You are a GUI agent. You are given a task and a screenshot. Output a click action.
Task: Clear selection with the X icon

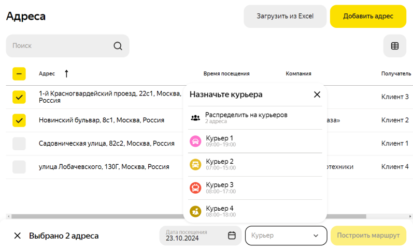17,236
